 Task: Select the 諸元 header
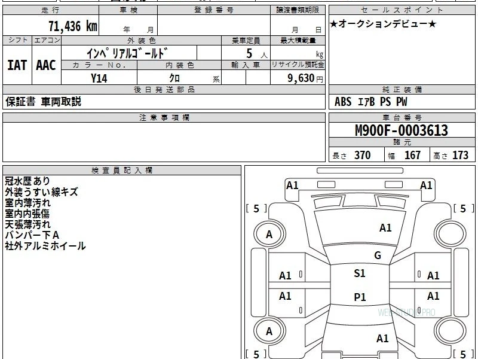pyautogui.click(x=402, y=142)
